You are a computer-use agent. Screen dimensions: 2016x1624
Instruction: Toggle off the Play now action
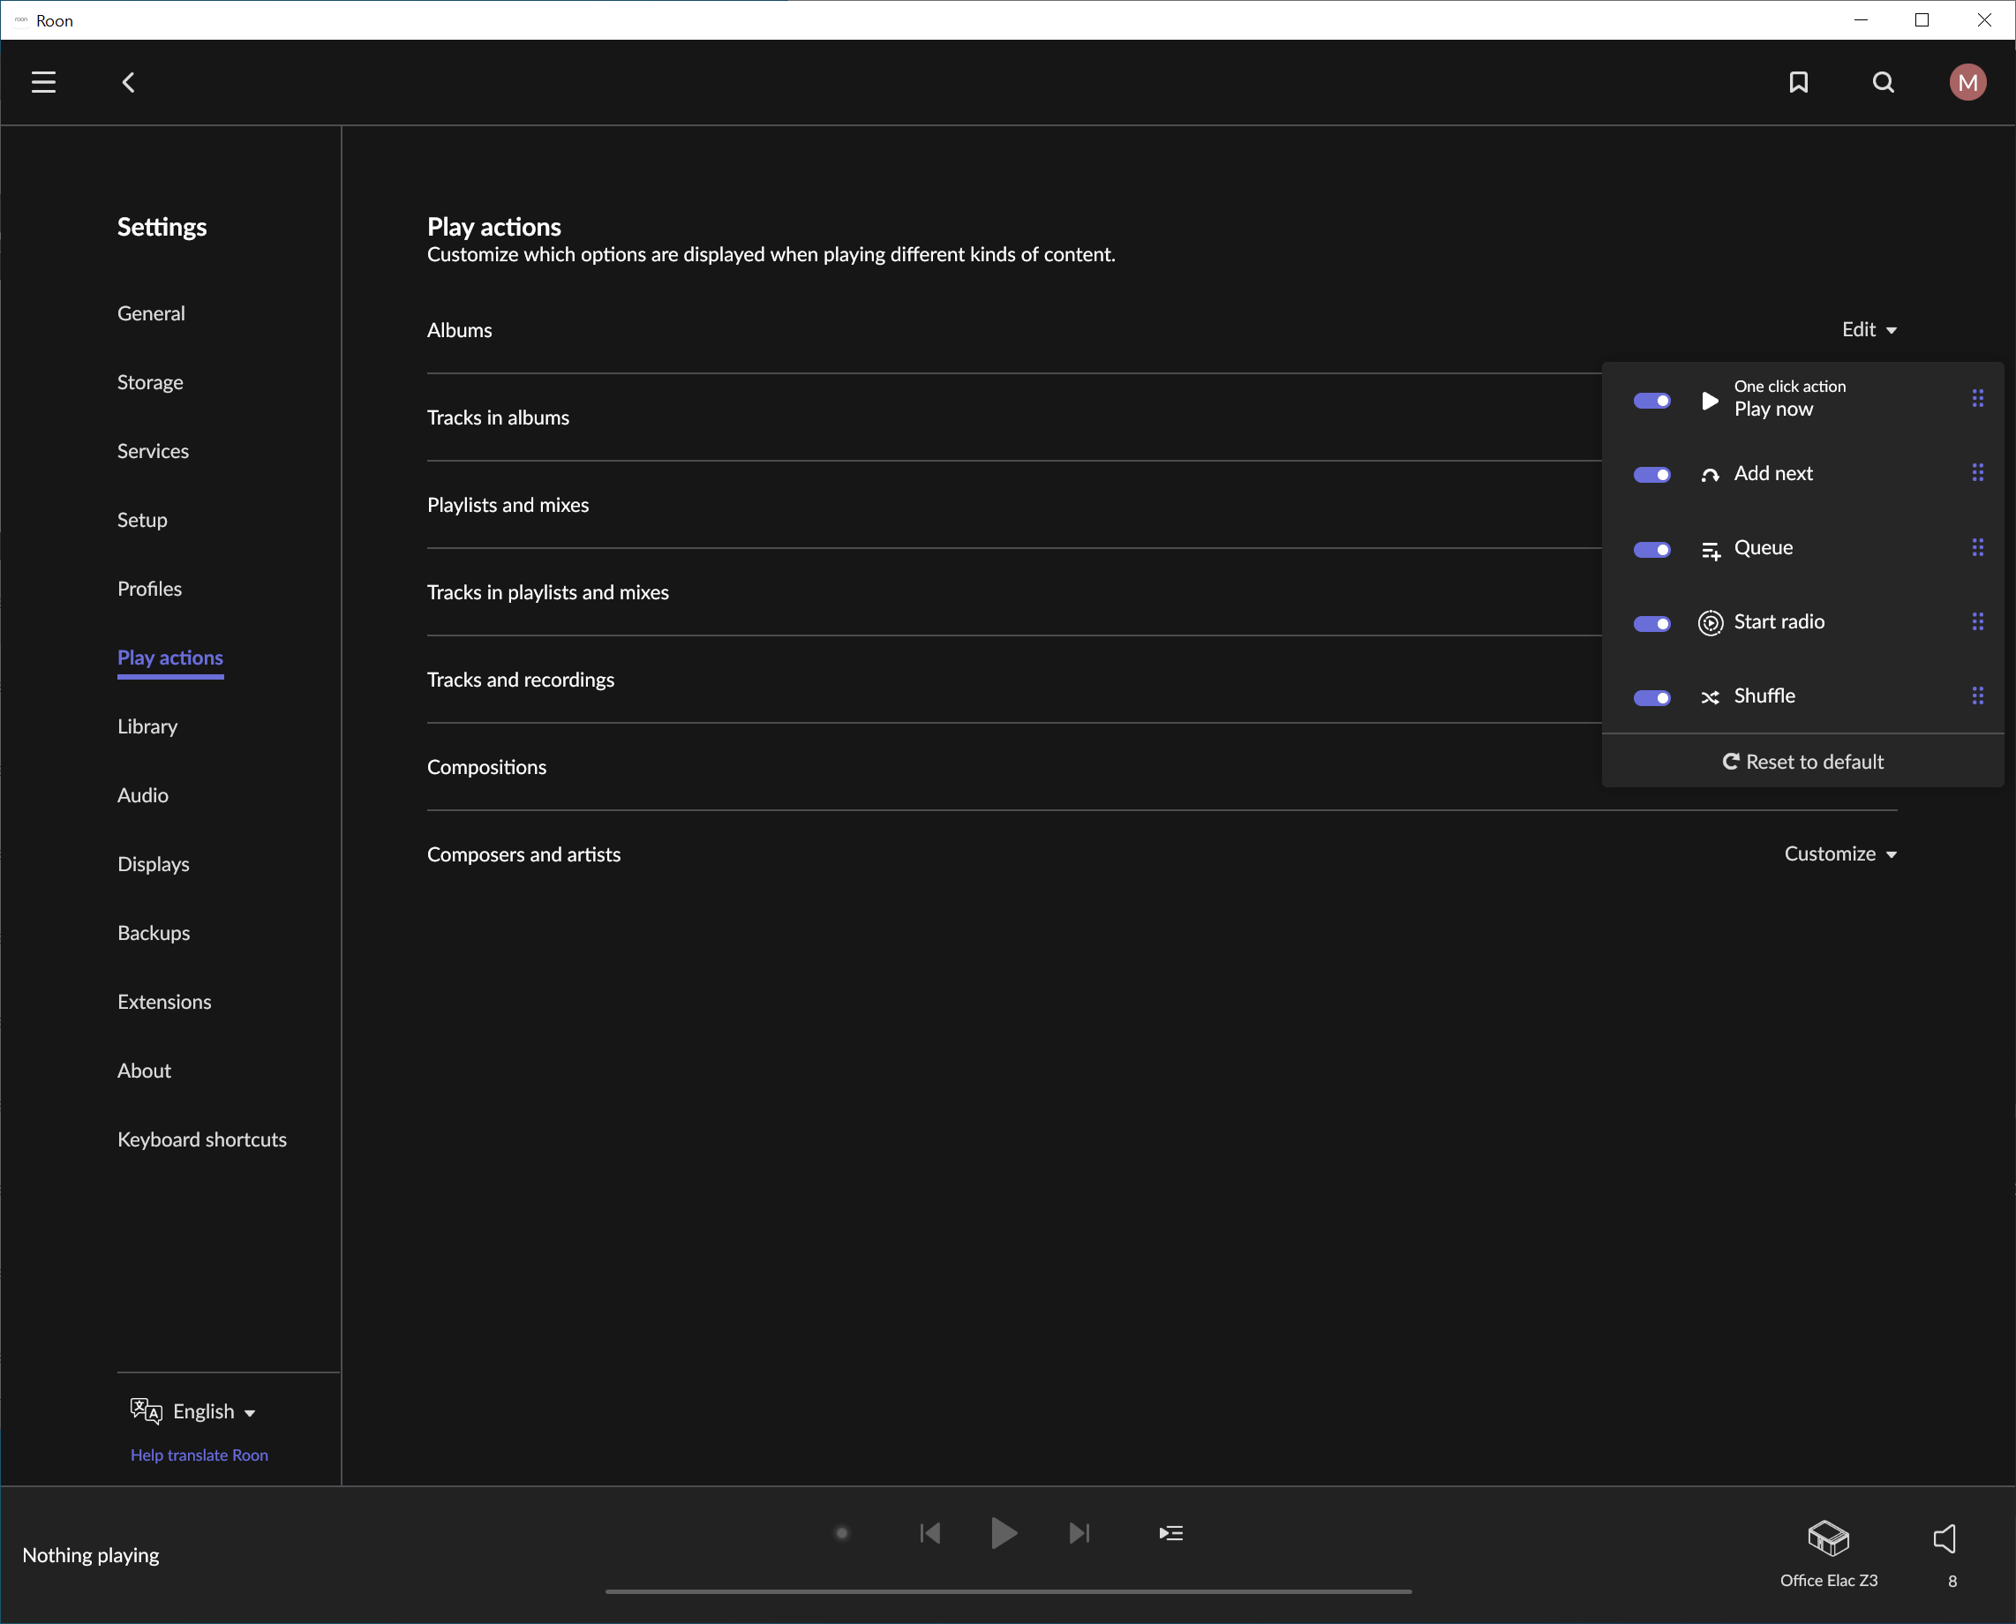[x=1651, y=401]
